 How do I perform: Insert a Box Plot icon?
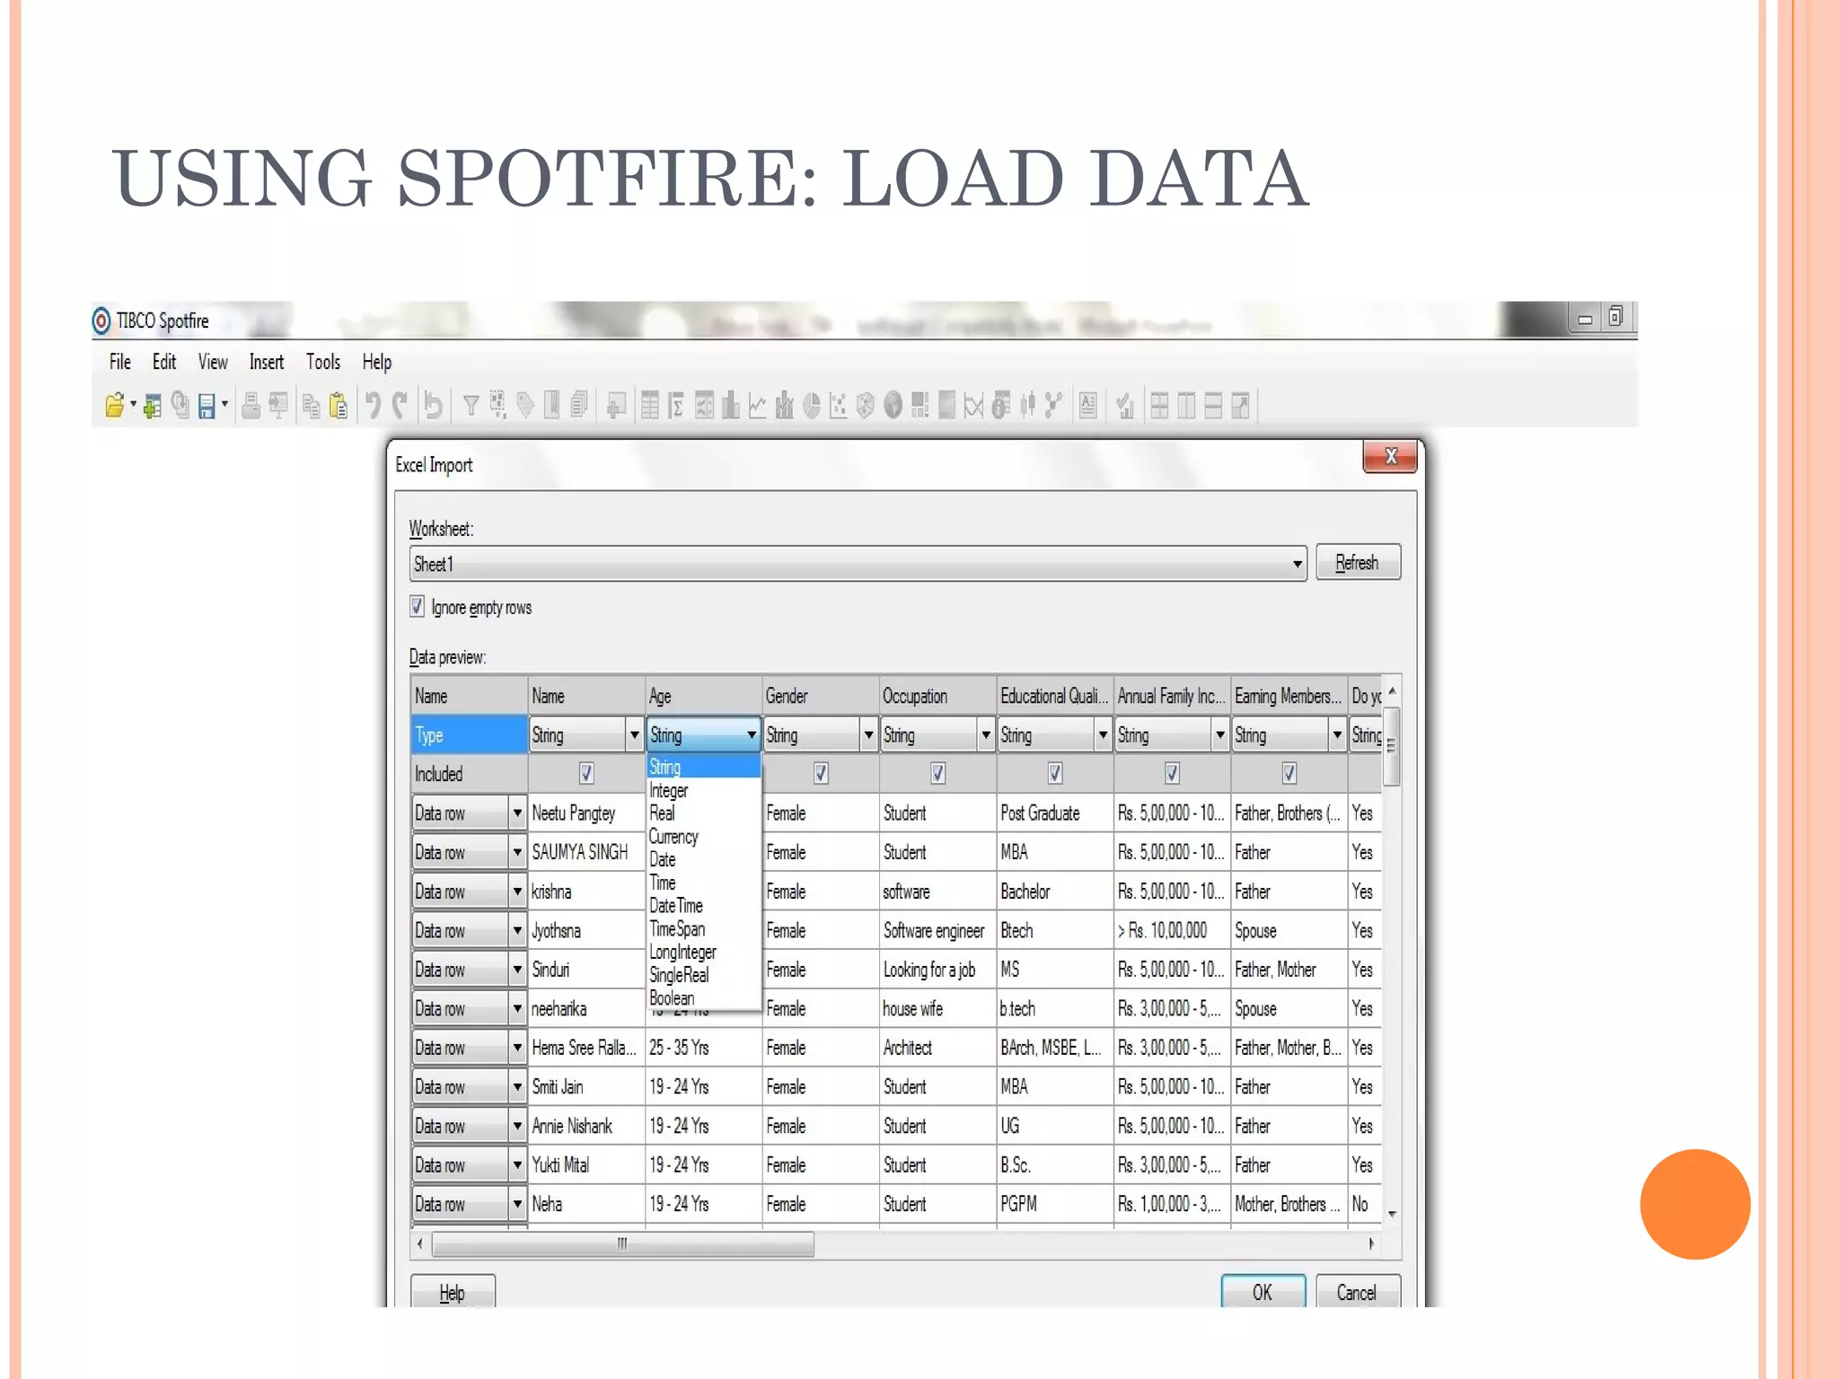tap(1027, 407)
